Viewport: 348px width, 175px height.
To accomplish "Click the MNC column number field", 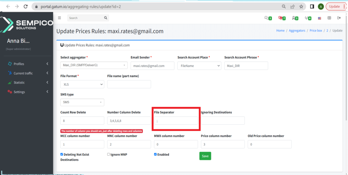I will [x=129, y=144].
